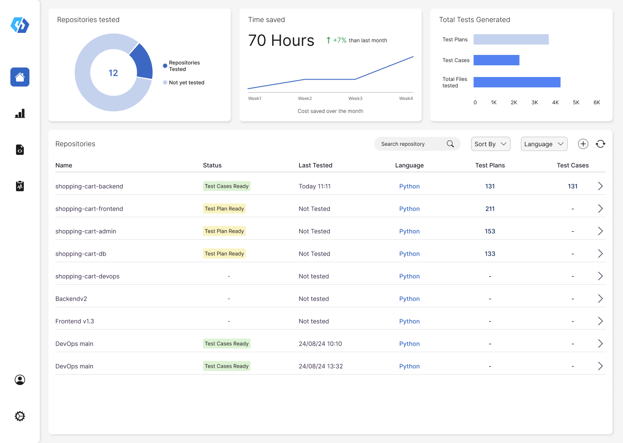623x443 pixels.
Task: Click the Python link for shopping-cart-db
Action: [409, 254]
